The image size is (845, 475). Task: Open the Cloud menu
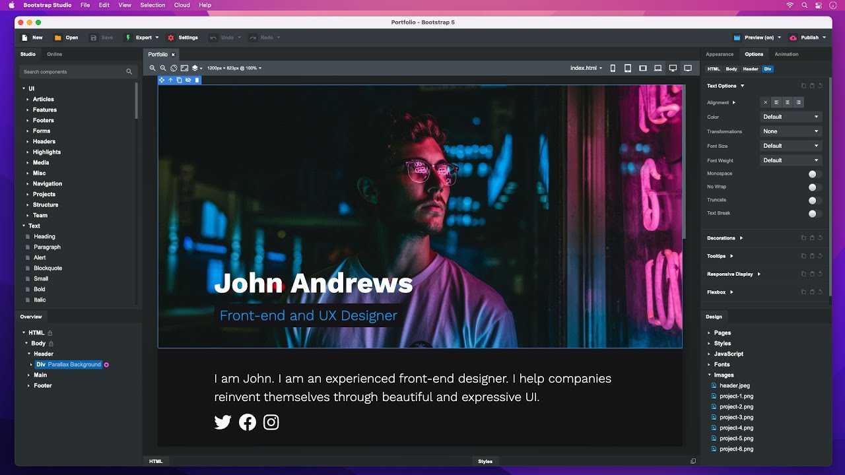[x=182, y=5]
